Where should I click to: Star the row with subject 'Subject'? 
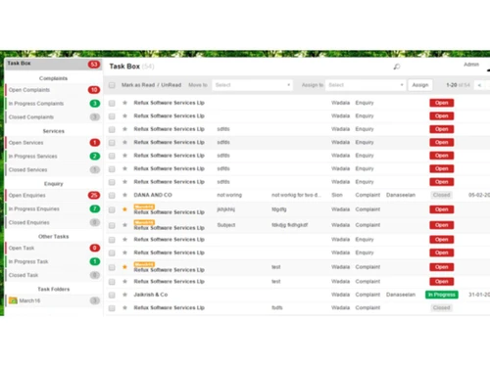(x=124, y=225)
